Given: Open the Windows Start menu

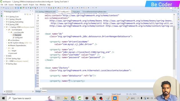Looking at the screenshot, I should click(x=3, y=98).
